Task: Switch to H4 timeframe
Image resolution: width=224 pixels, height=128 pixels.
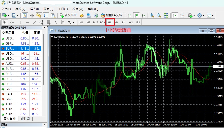Action: coord(117,22)
